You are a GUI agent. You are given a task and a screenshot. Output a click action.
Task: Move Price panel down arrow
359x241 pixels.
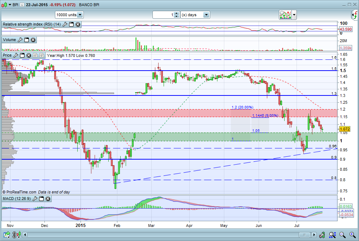tap(35, 55)
